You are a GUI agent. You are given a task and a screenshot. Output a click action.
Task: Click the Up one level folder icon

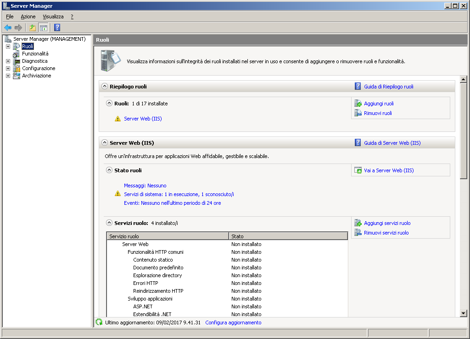(x=33, y=28)
